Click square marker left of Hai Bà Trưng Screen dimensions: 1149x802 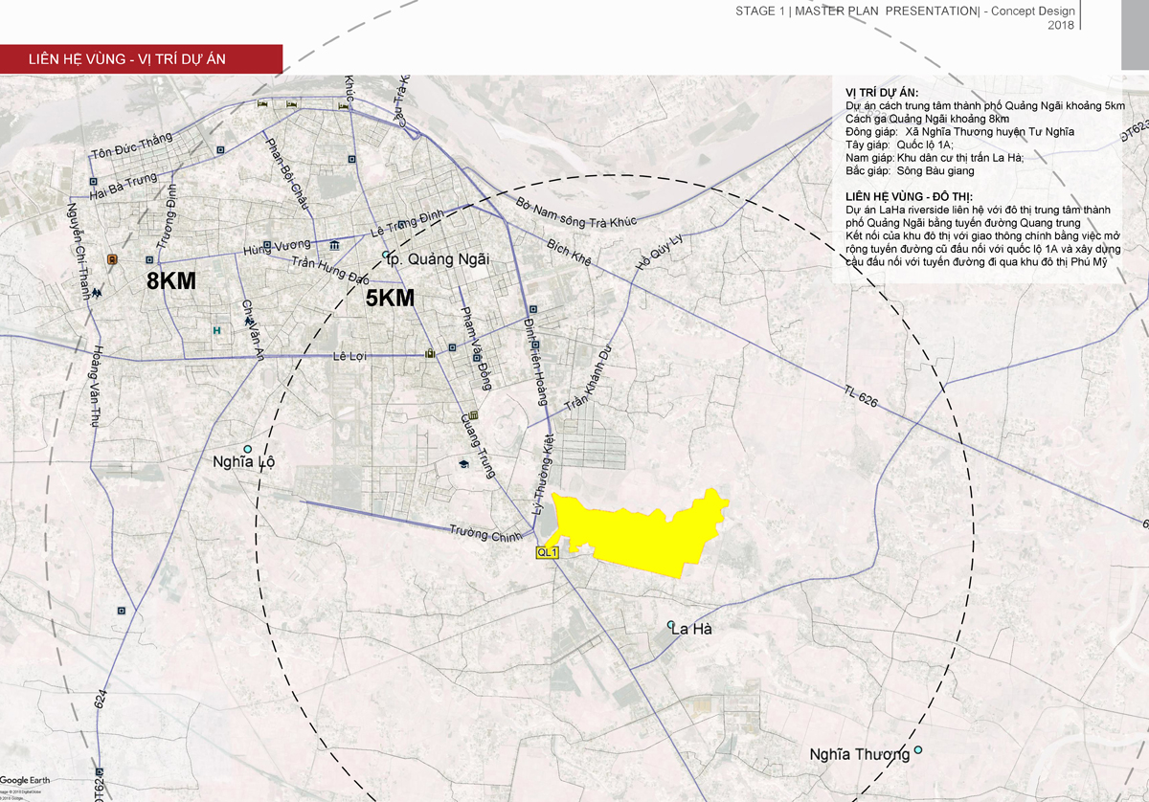[x=93, y=181]
